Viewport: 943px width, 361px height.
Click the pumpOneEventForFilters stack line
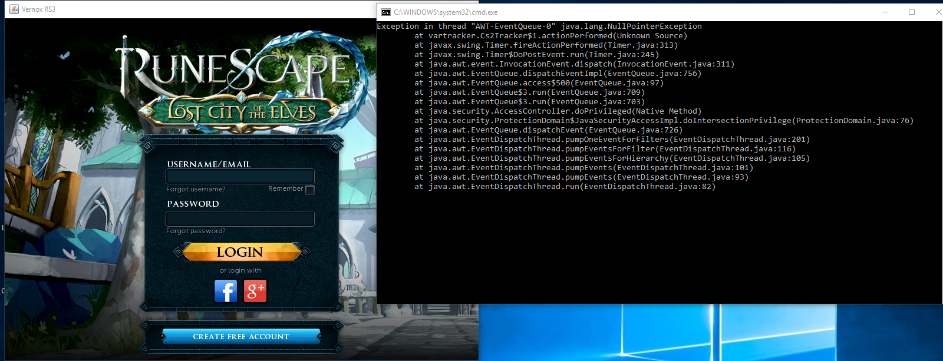[612, 140]
